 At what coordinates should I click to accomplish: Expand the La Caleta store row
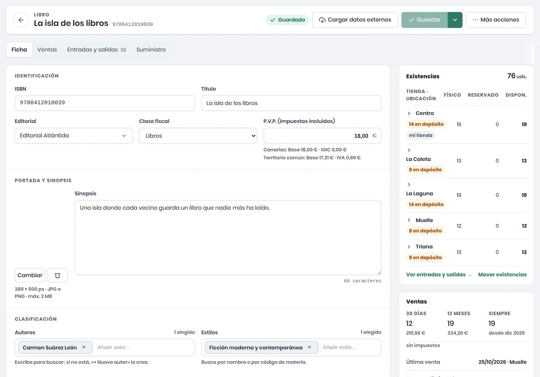pyautogui.click(x=409, y=150)
